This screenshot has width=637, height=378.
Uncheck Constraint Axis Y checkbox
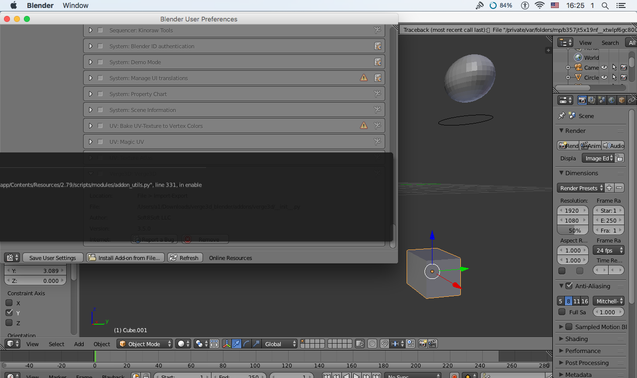[9, 313]
